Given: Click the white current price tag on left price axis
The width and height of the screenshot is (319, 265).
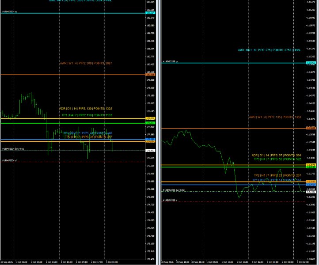Looking at the screenshot, I should pos(151,151).
